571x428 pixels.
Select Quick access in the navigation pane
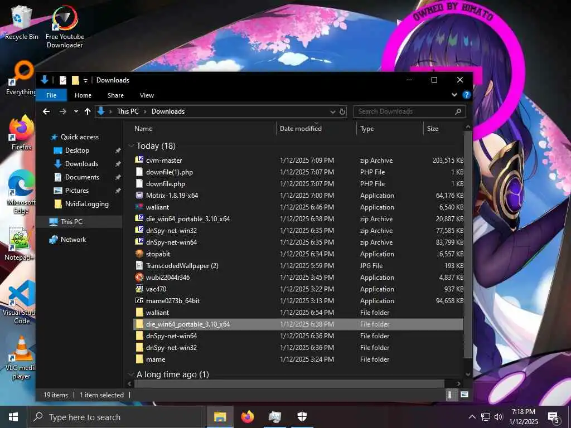(x=79, y=137)
